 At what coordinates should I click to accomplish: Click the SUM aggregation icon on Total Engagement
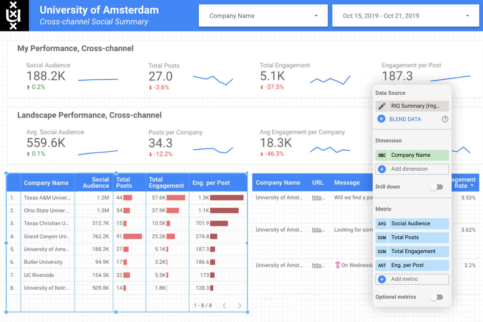(x=382, y=252)
